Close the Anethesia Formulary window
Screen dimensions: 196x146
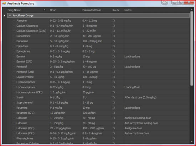189,2
